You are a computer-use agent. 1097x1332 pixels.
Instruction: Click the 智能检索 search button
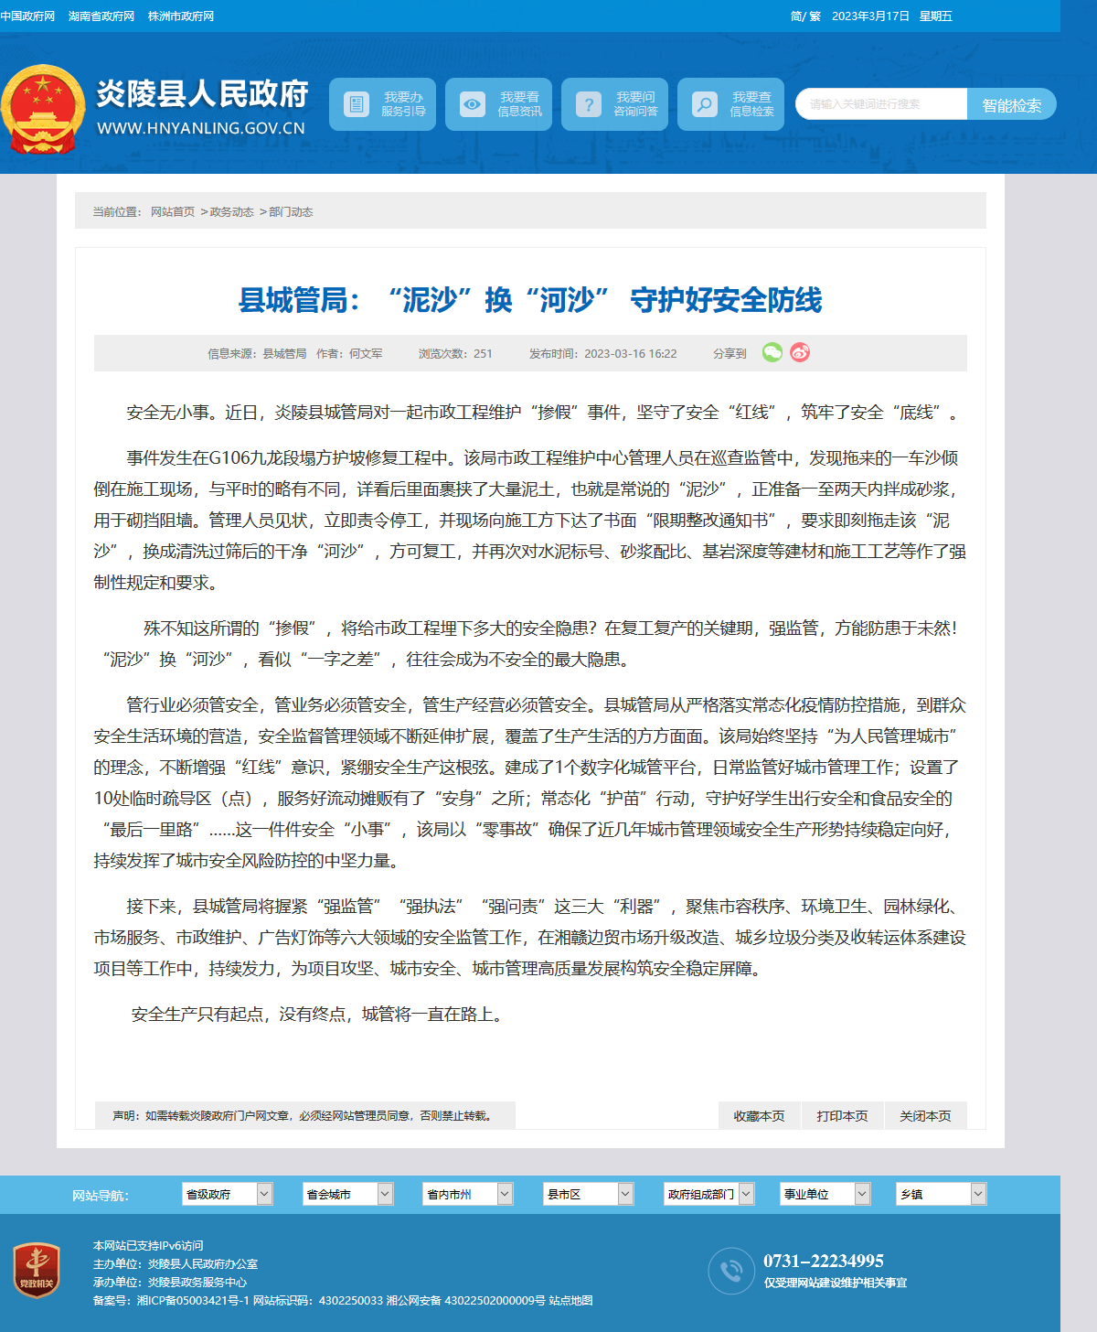(1011, 104)
